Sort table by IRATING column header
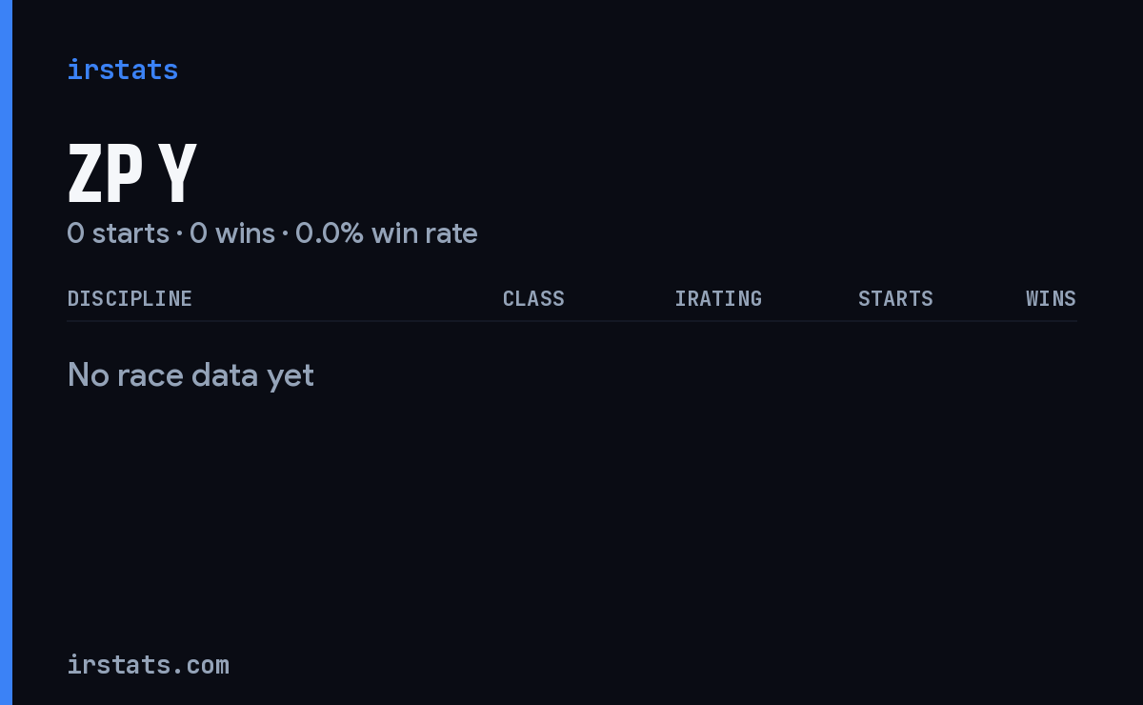Screen dimensions: 1143x705 coord(718,298)
